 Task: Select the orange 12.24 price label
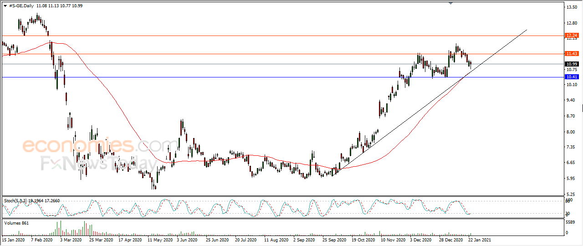pos(571,35)
